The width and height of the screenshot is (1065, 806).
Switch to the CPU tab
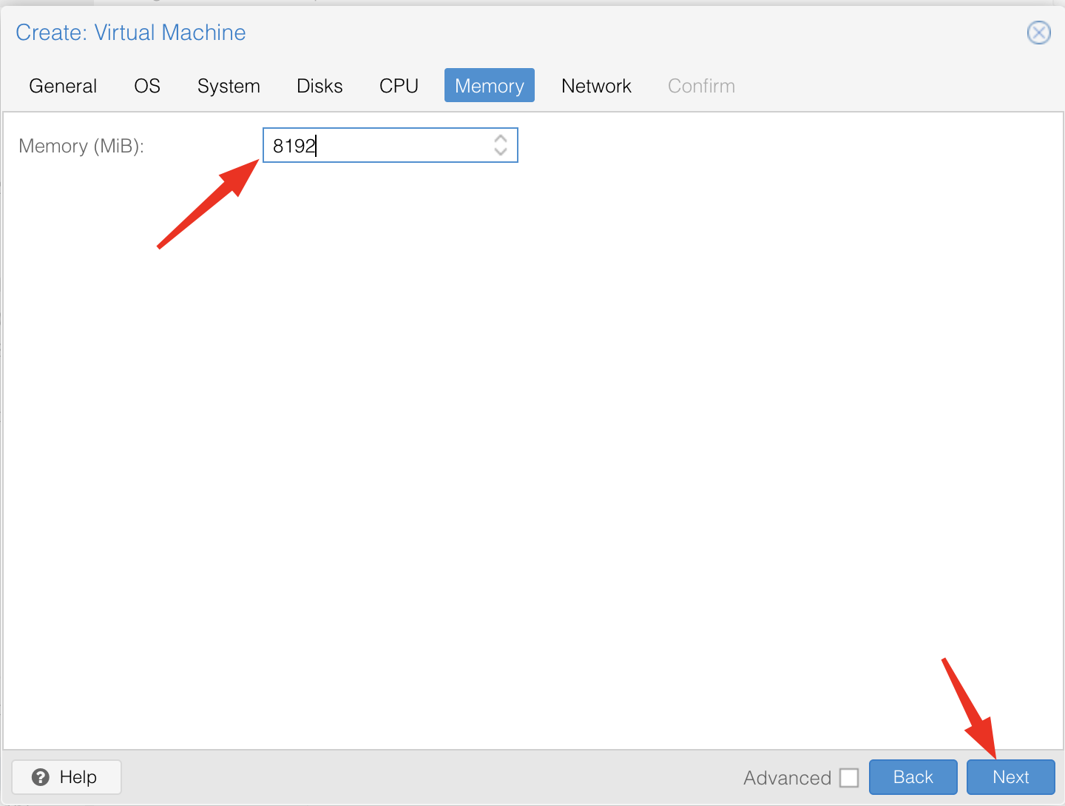tap(399, 86)
